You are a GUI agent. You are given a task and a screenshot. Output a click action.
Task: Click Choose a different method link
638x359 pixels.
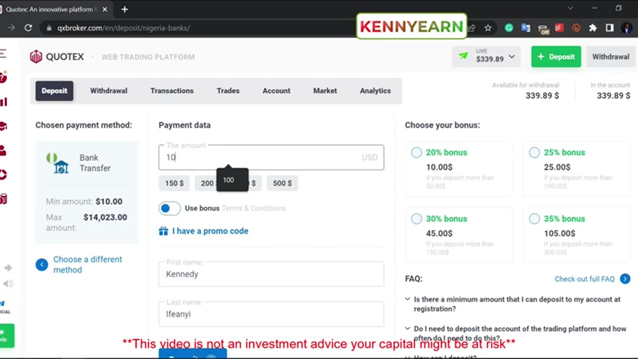88,264
